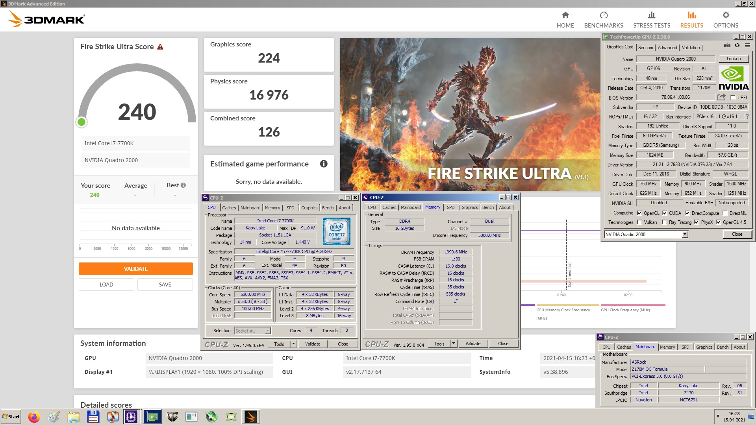Click the LOAD button
The image size is (756, 425).
[106, 285]
